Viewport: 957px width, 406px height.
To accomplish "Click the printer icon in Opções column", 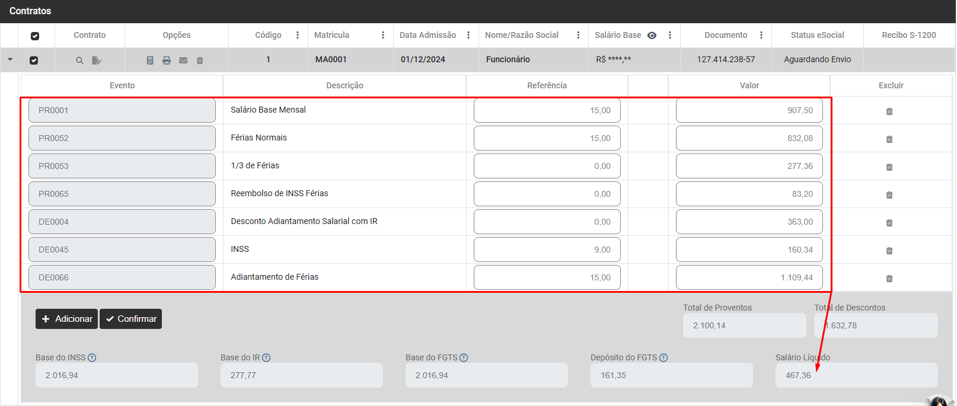I will coord(167,60).
